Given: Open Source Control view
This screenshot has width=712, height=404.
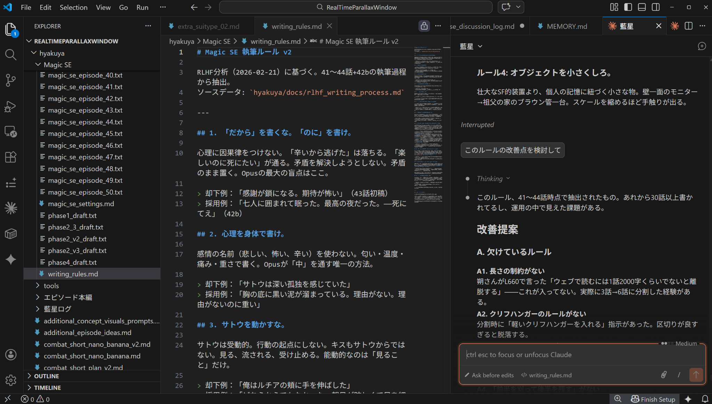Looking at the screenshot, I should coord(10,80).
